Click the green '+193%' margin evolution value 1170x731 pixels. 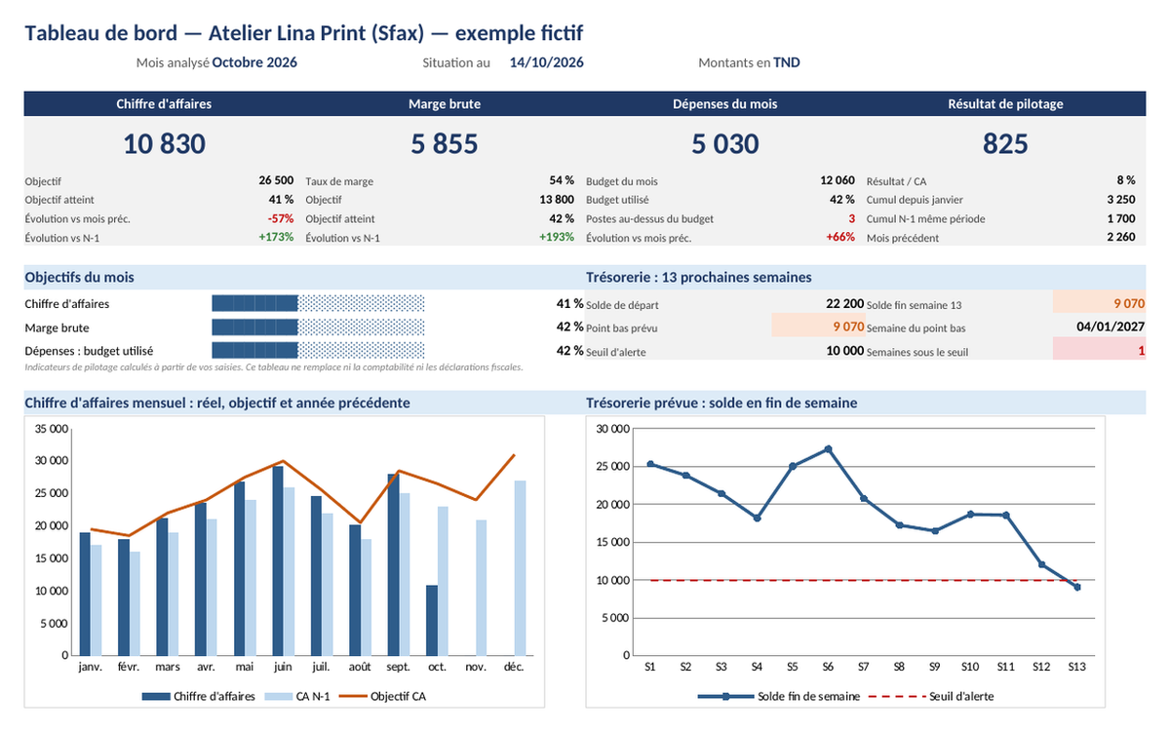[x=557, y=237]
